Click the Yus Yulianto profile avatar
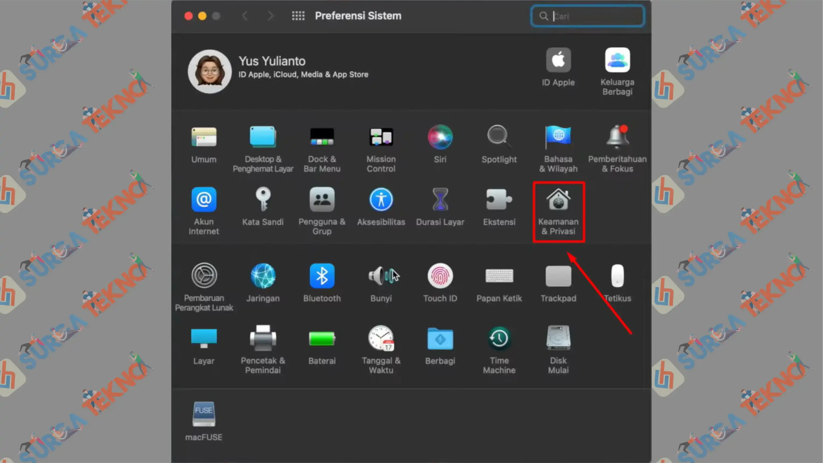Image resolution: width=823 pixels, height=463 pixels. [210, 71]
